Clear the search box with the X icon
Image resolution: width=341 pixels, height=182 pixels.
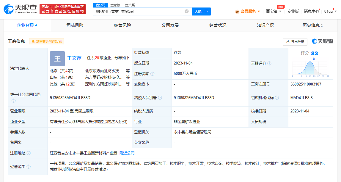[x=187, y=11]
